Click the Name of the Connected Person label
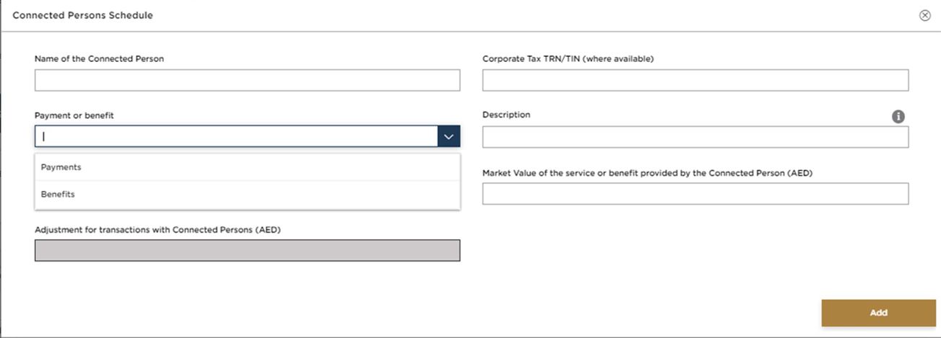 (x=99, y=59)
